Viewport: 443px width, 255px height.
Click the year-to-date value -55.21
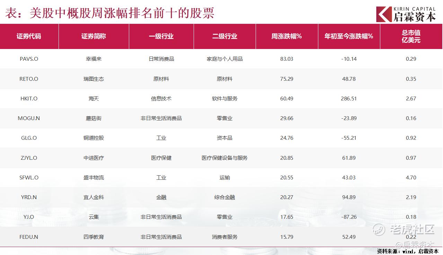coord(349,138)
